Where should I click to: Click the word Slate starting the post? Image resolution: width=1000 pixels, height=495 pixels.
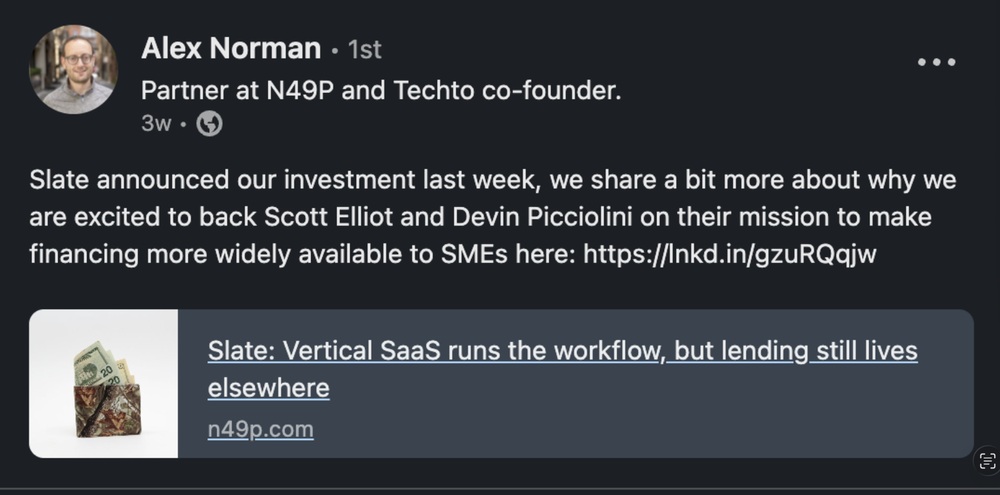click(59, 180)
